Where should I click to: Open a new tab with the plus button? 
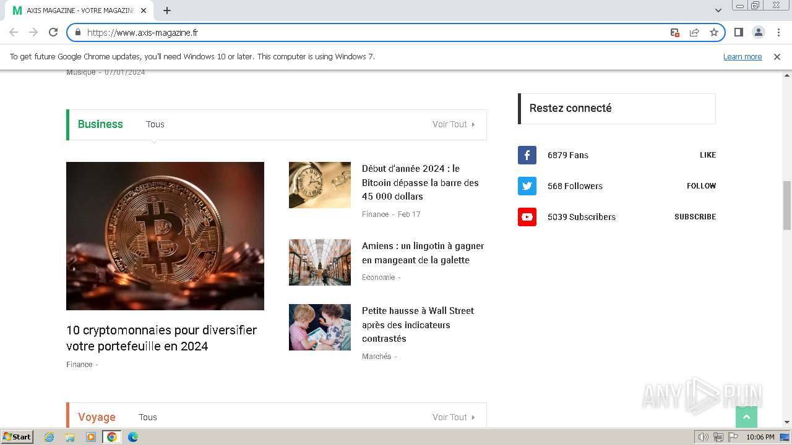[x=167, y=11]
